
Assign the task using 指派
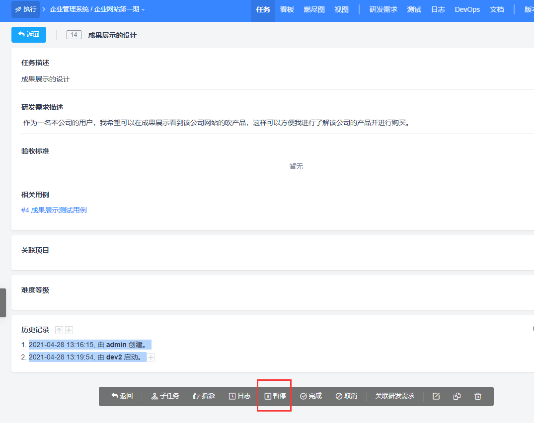click(204, 396)
